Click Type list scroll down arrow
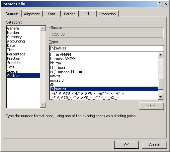The height and width of the screenshot is (152, 170). [x=161, y=97]
